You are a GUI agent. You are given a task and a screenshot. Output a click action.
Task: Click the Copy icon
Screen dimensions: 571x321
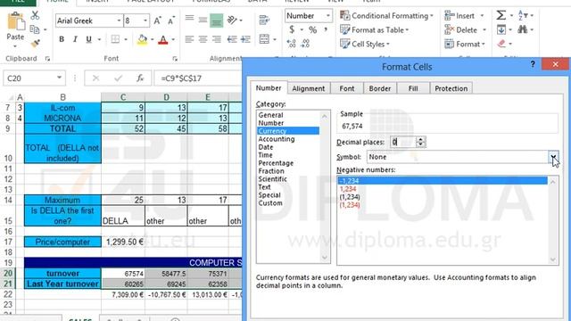pyautogui.click(x=35, y=29)
